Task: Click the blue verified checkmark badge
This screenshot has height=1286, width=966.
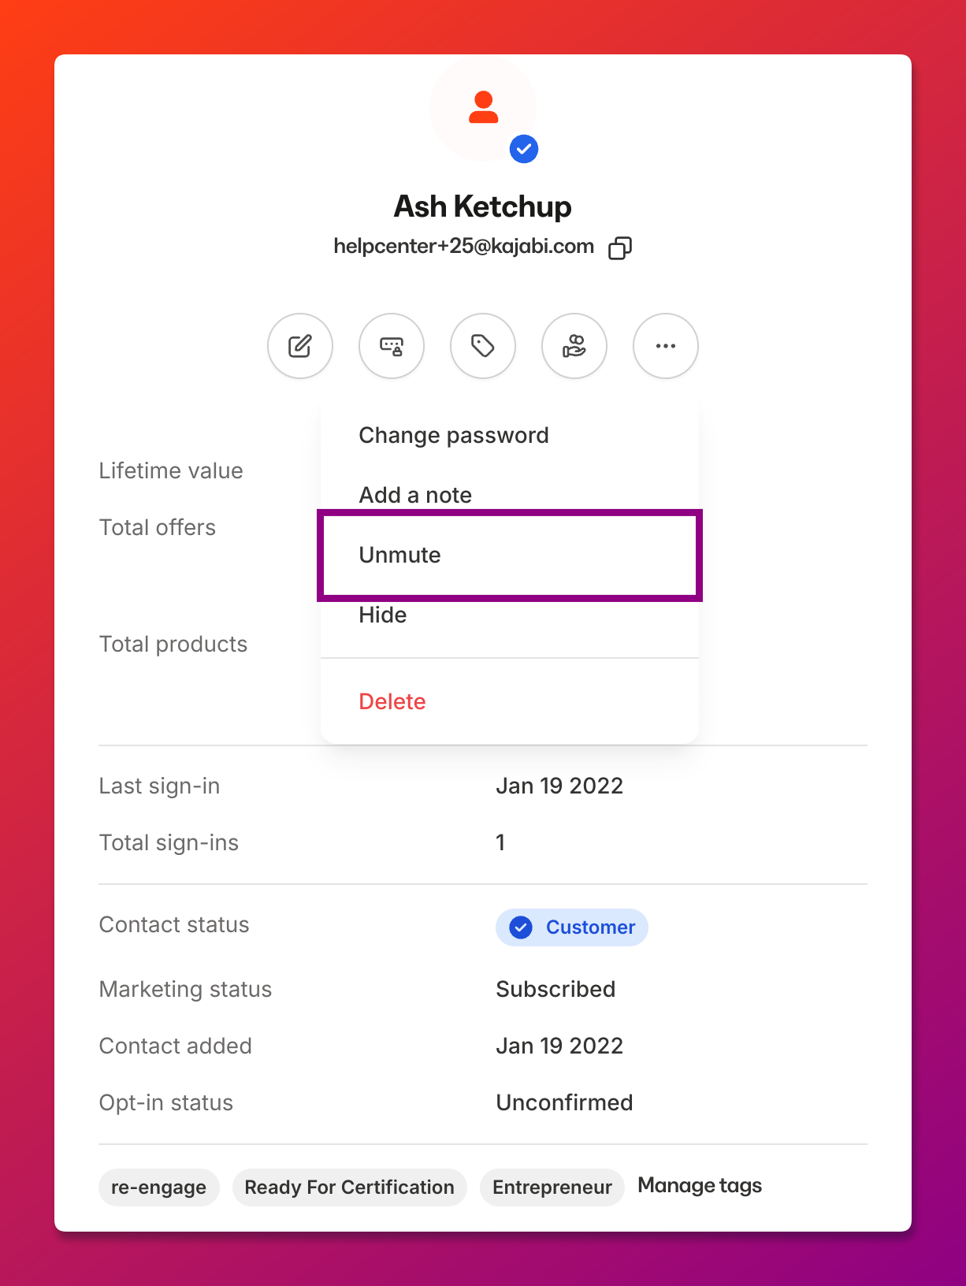Action: (x=524, y=148)
